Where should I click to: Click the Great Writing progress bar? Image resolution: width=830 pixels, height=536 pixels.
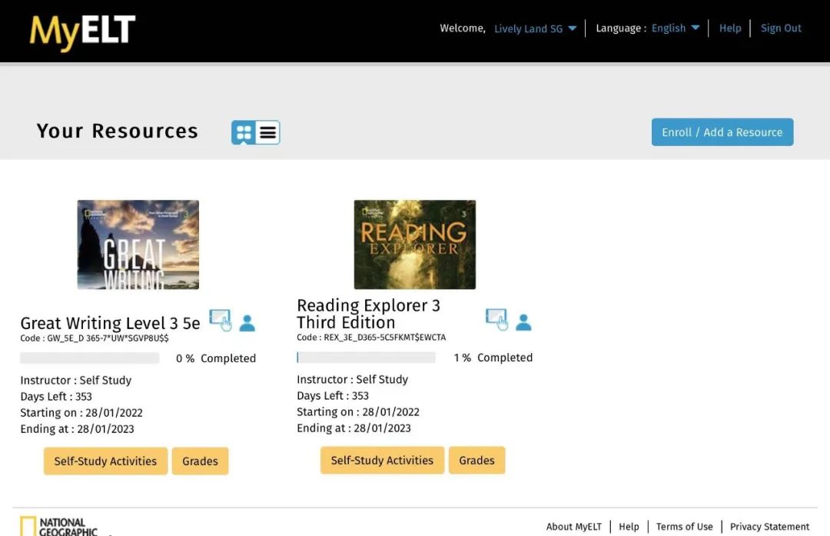pos(89,358)
